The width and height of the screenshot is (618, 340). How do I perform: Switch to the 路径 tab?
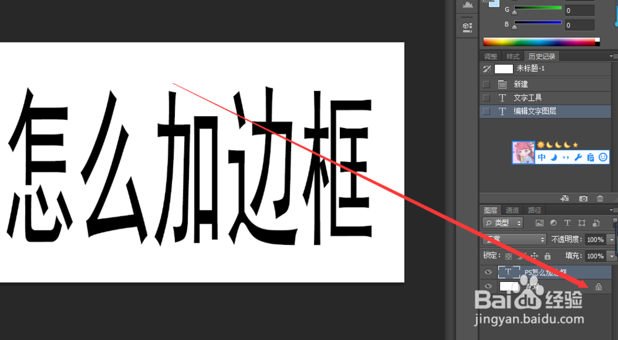(x=535, y=210)
